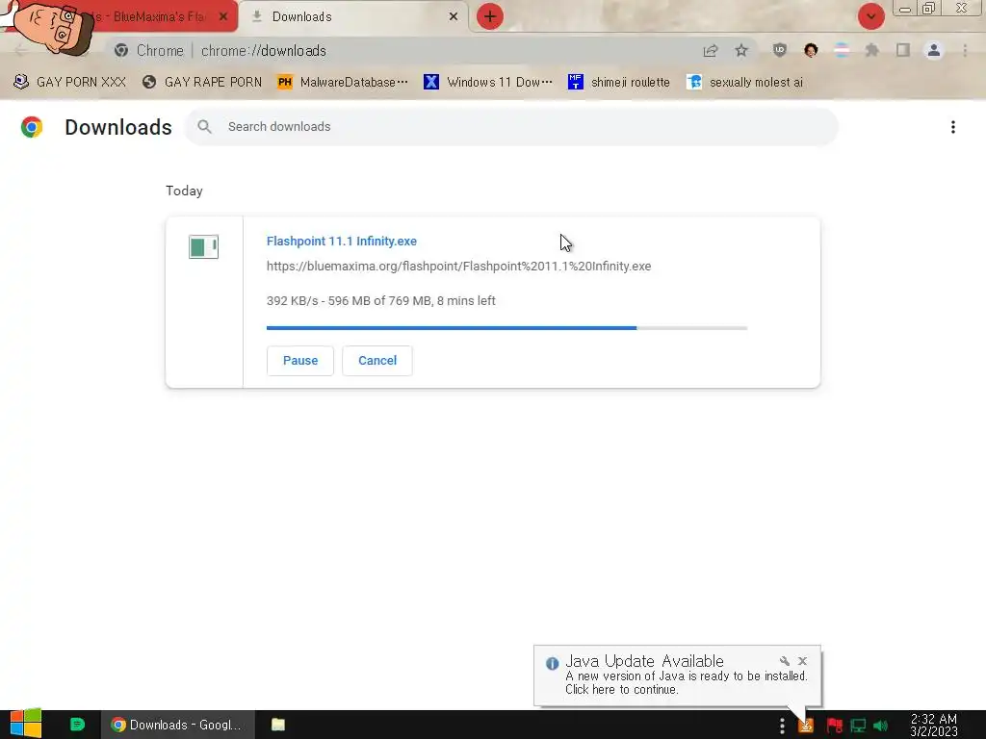This screenshot has height=739, width=986.
Task: Select the Downloads - Google Chrome taskbar button
Action: (x=178, y=726)
